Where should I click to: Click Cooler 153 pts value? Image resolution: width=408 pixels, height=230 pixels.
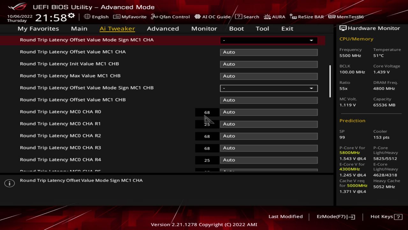pyautogui.click(x=381, y=137)
